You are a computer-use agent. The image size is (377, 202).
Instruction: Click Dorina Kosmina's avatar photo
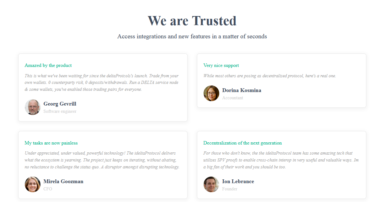(x=211, y=93)
